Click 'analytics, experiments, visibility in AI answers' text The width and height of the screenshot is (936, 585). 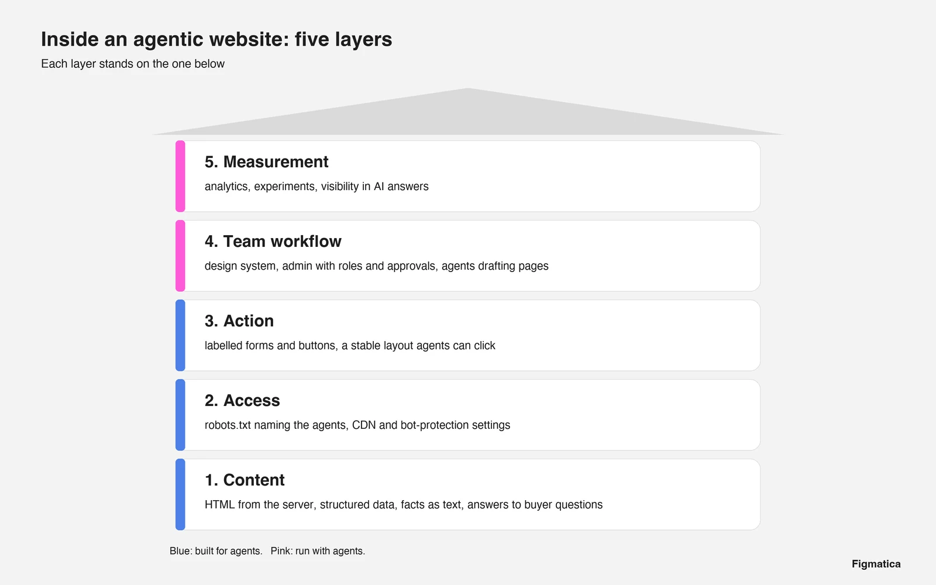[316, 187]
